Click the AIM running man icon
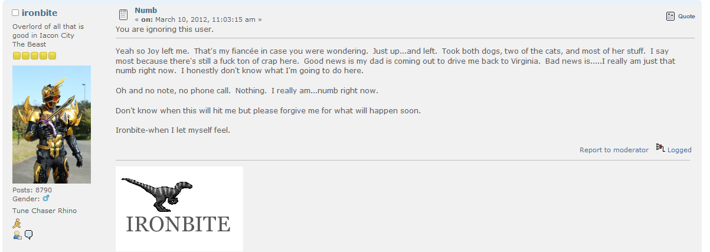Image resolution: width=710 pixels, height=252 pixels. (x=17, y=223)
